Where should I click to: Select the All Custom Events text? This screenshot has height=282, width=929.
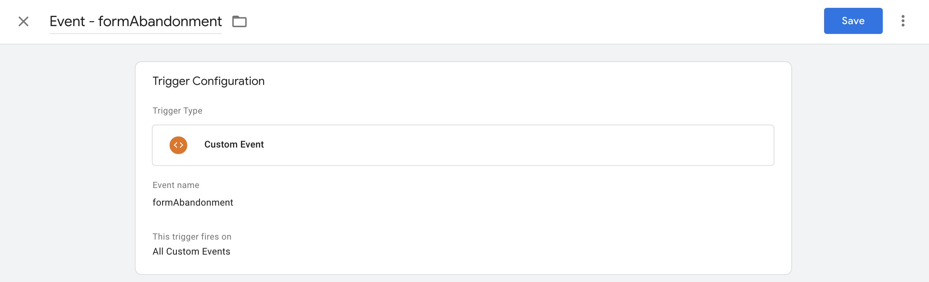pyautogui.click(x=191, y=251)
